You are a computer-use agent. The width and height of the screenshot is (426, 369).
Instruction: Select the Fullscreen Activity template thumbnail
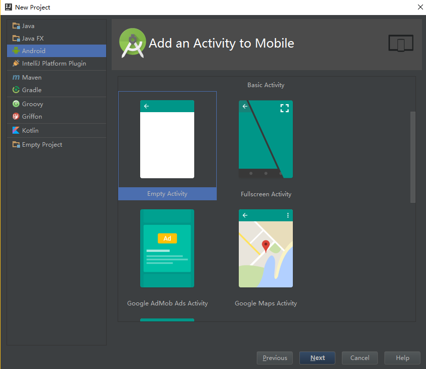point(266,139)
